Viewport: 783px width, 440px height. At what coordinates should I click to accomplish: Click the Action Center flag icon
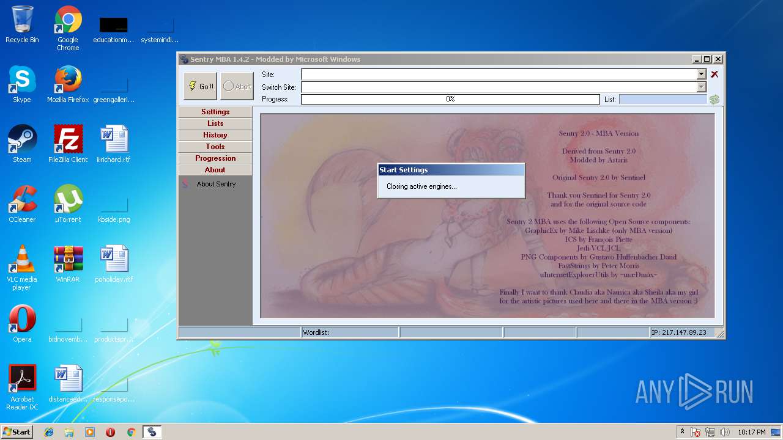pos(696,432)
